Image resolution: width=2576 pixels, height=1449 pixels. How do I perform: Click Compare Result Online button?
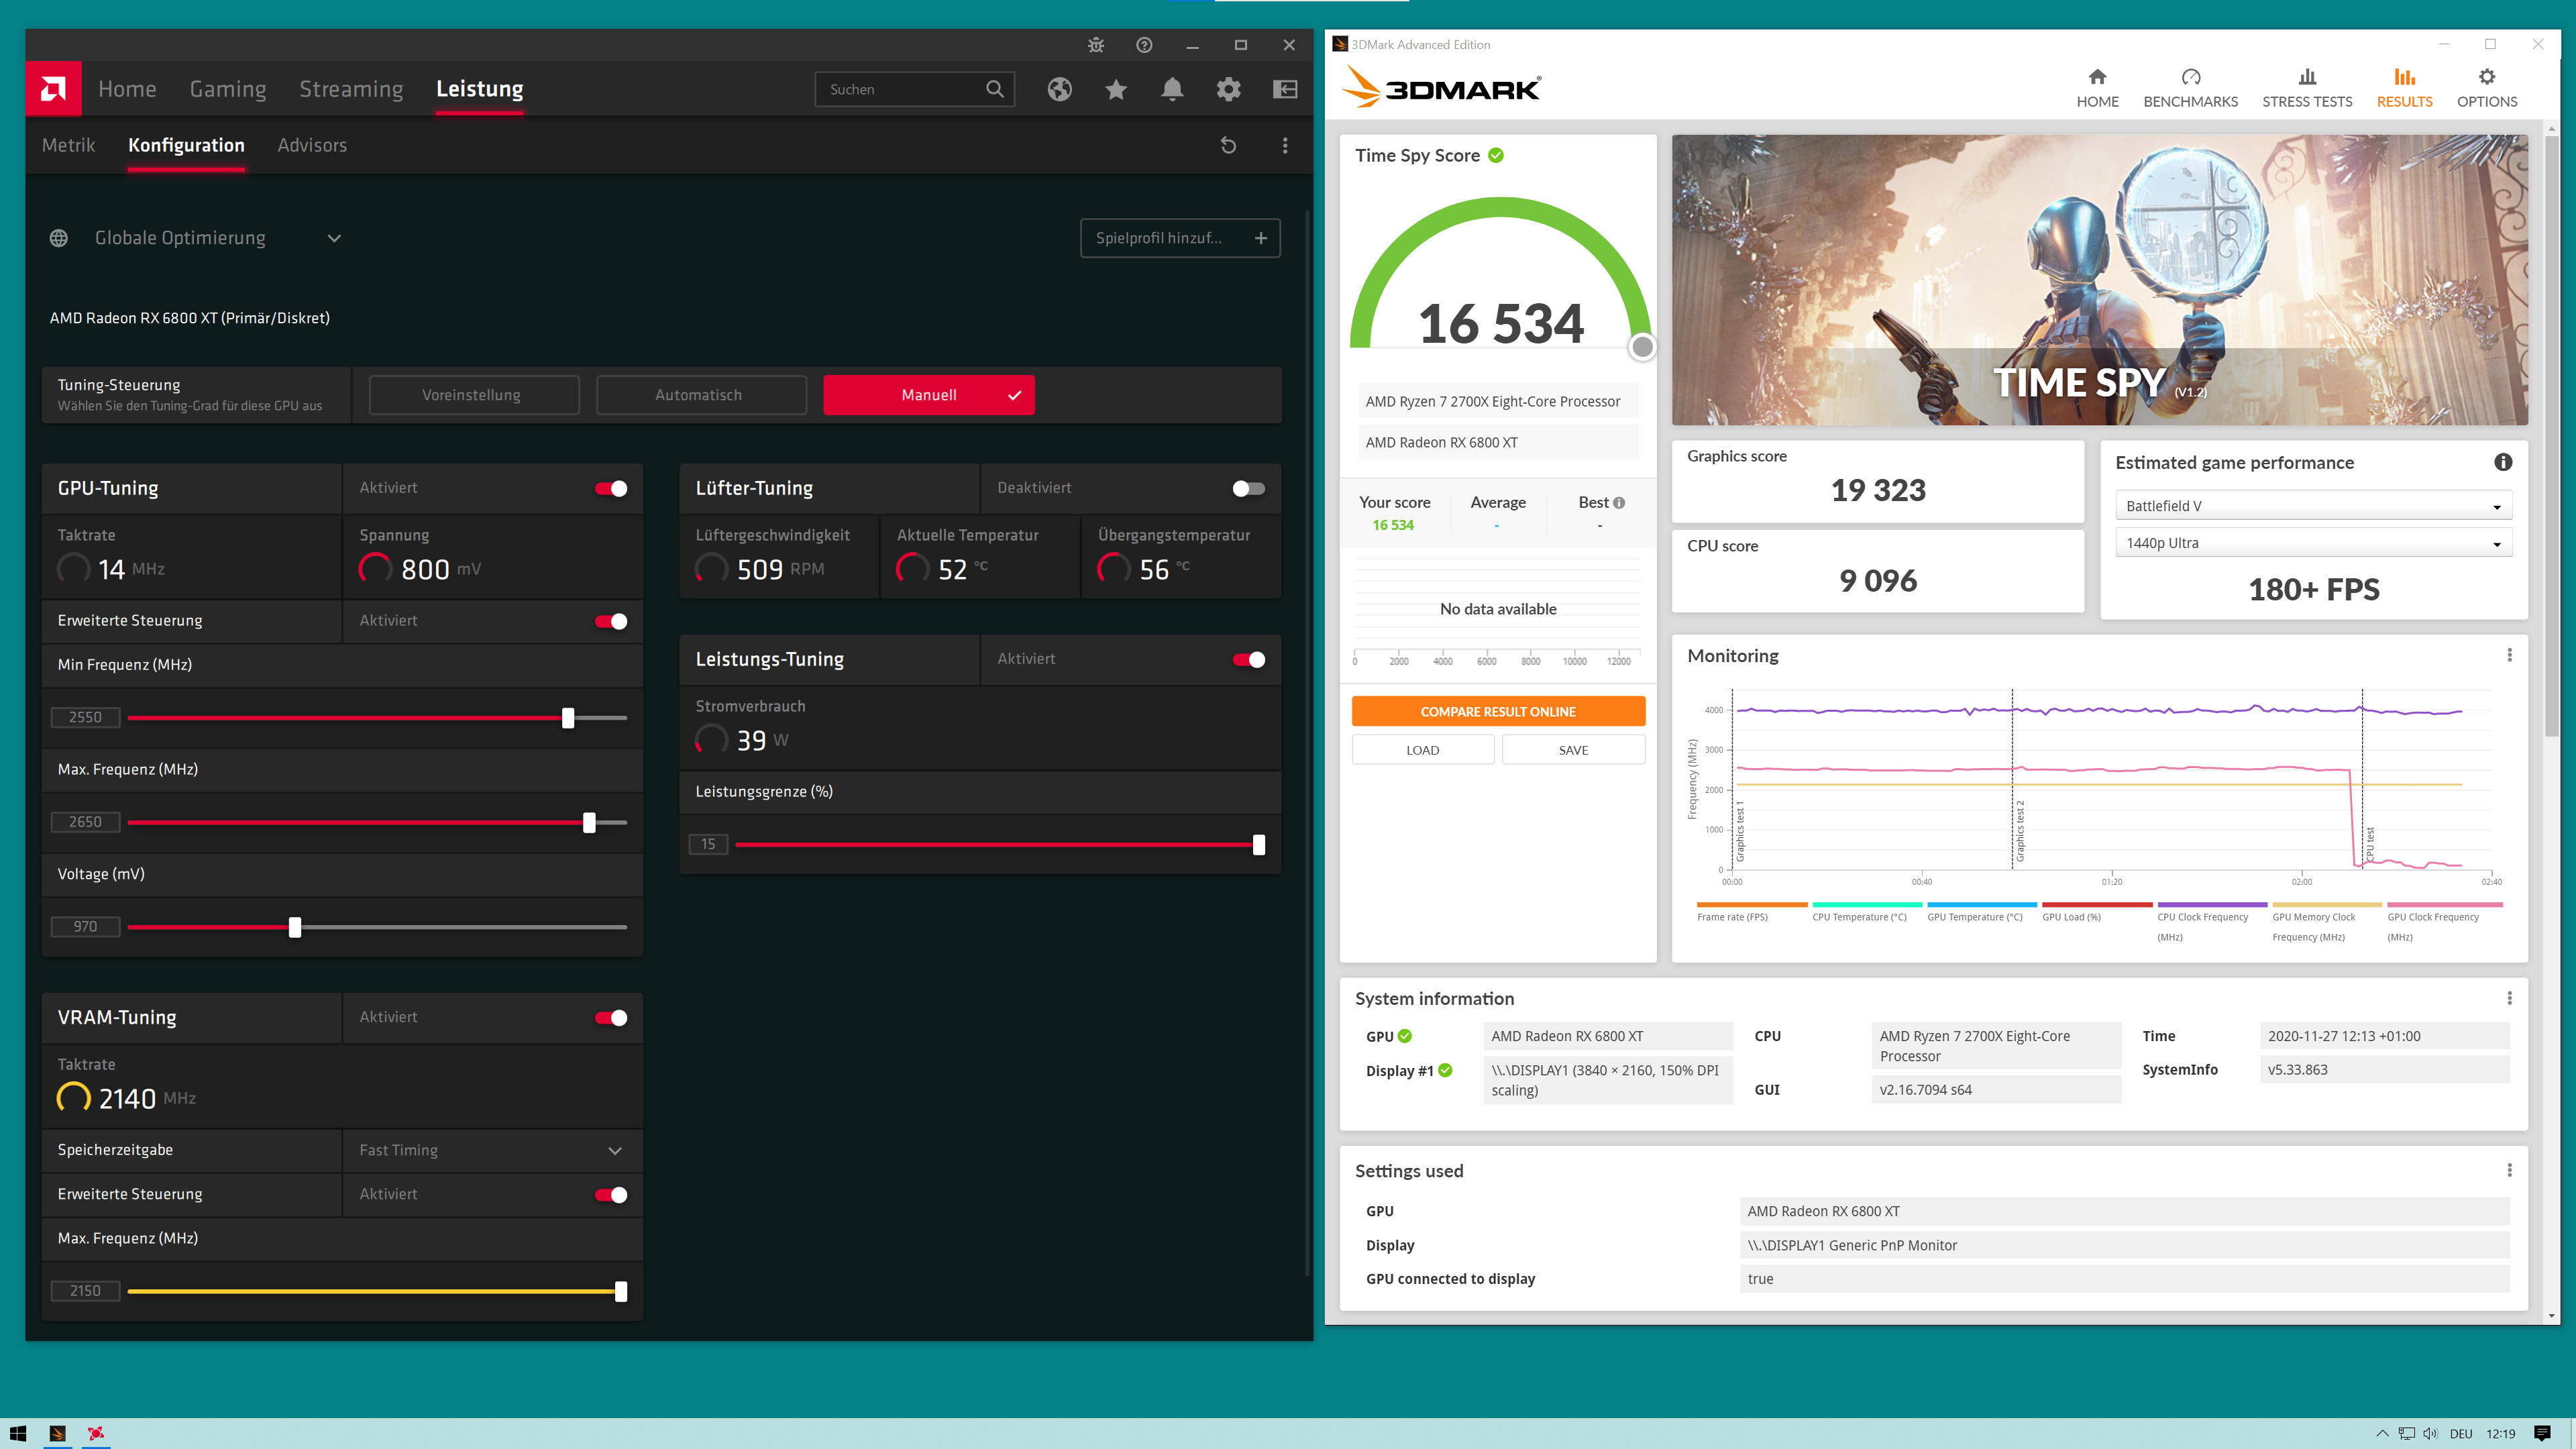(x=1497, y=711)
